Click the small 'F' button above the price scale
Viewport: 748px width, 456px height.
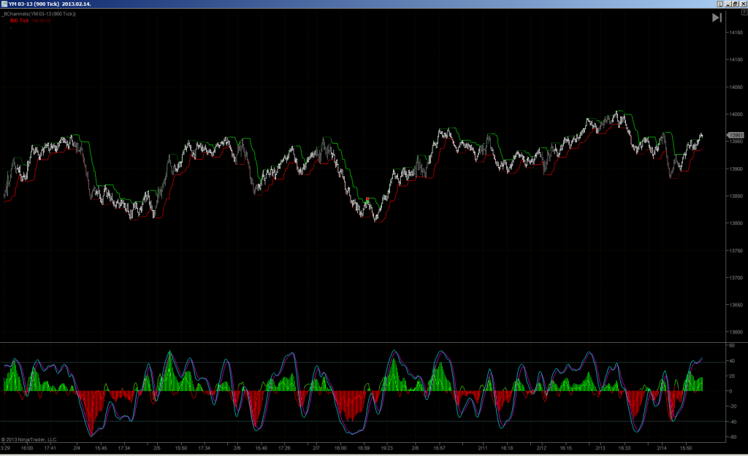pyautogui.click(x=744, y=13)
